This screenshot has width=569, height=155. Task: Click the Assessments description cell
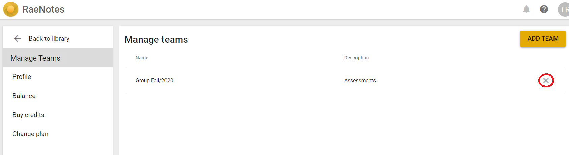360,81
